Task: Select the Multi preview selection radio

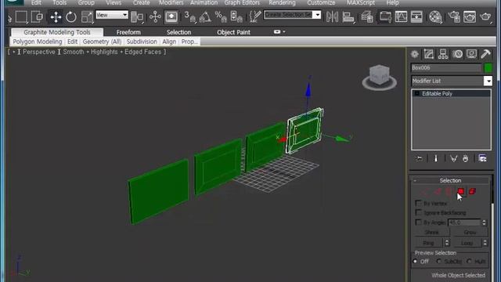Action: [x=469, y=261]
